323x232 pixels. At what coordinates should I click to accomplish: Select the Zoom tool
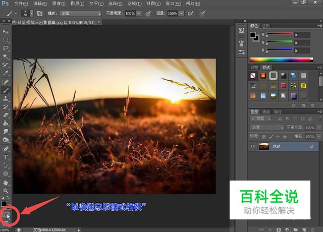pyautogui.click(x=6, y=191)
